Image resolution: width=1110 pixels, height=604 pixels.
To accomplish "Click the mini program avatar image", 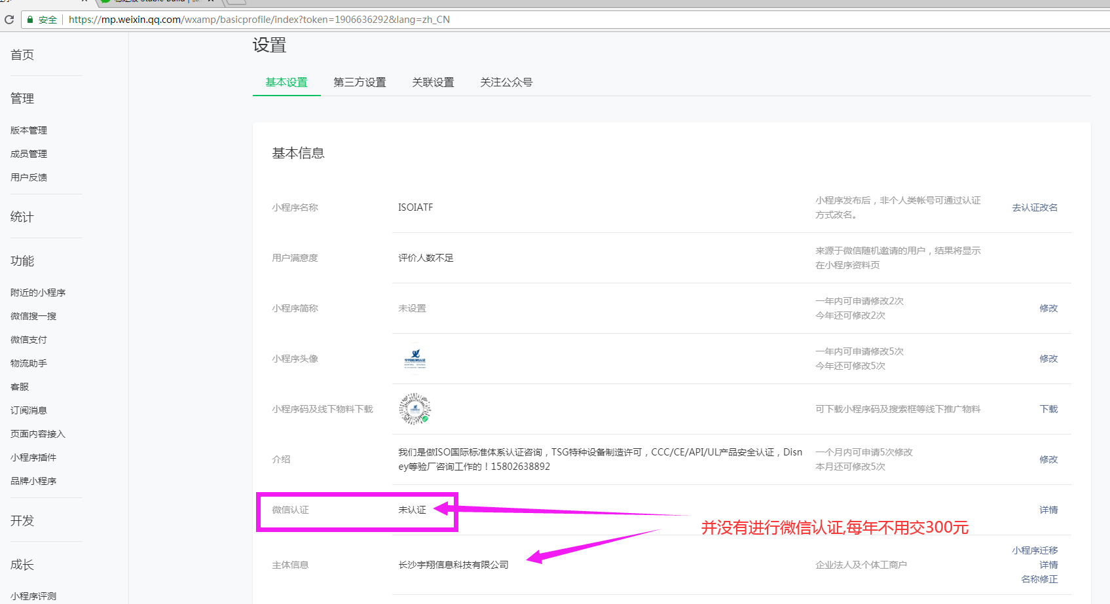I will pyautogui.click(x=415, y=359).
